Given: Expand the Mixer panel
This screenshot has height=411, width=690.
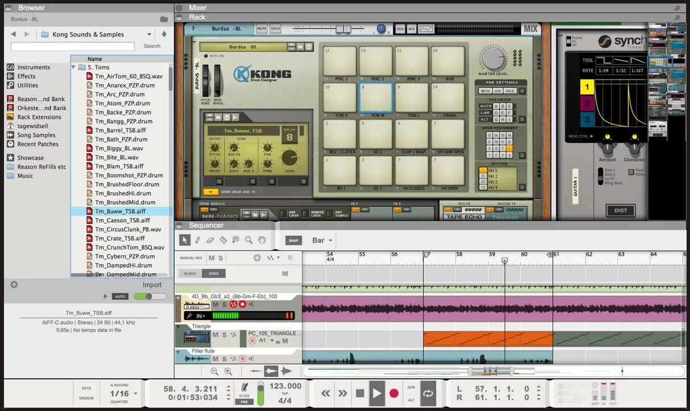Looking at the screenshot, I should pyautogui.click(x=179, y=8).
